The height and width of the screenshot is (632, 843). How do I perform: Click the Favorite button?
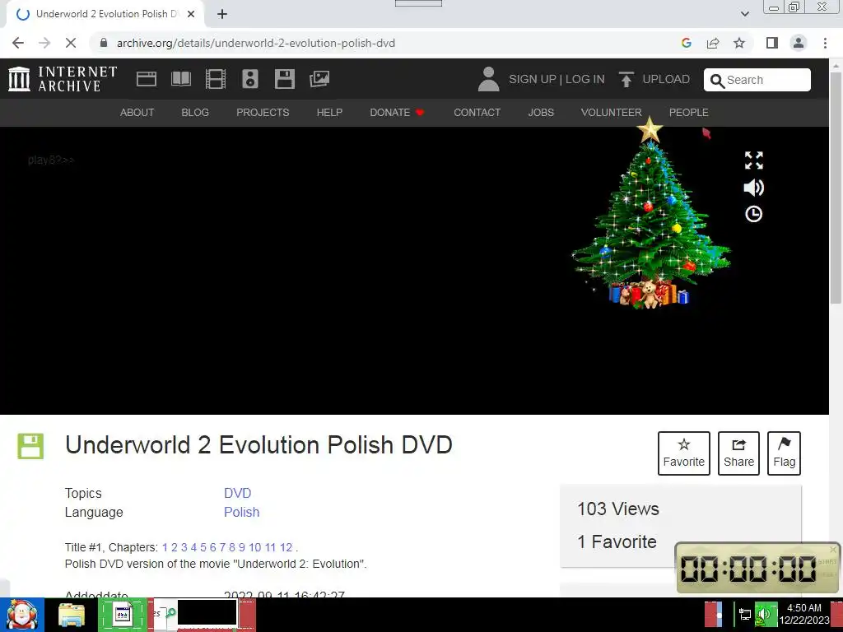coord(684,453)
